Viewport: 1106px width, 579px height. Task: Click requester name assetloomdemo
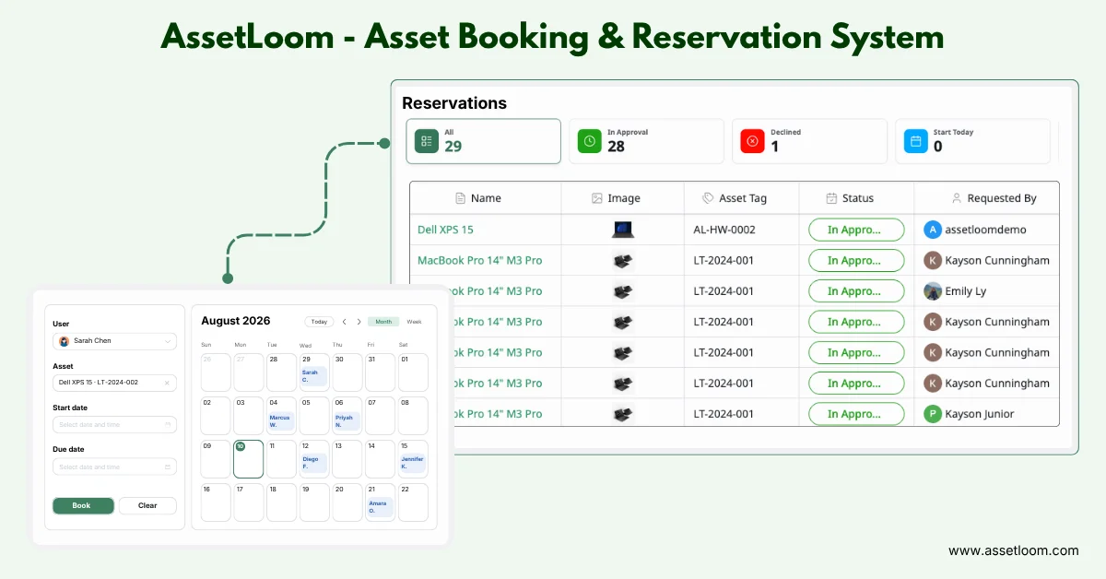[x=985, y=230]
